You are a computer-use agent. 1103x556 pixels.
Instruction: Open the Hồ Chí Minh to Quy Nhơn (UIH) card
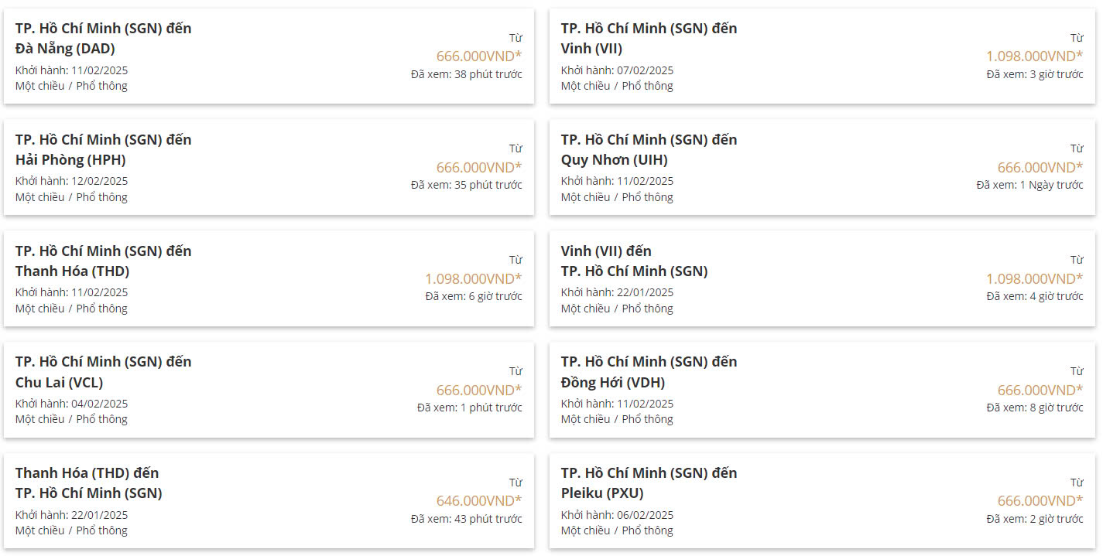(822, 167)
